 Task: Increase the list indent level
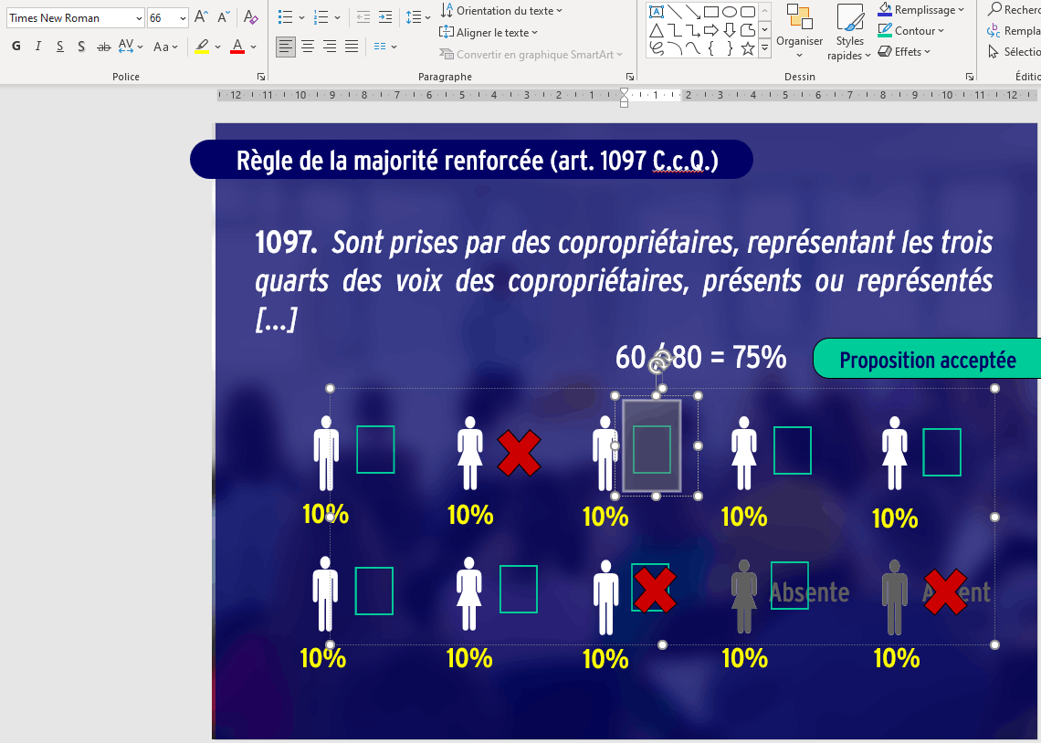tap(385, 18)
